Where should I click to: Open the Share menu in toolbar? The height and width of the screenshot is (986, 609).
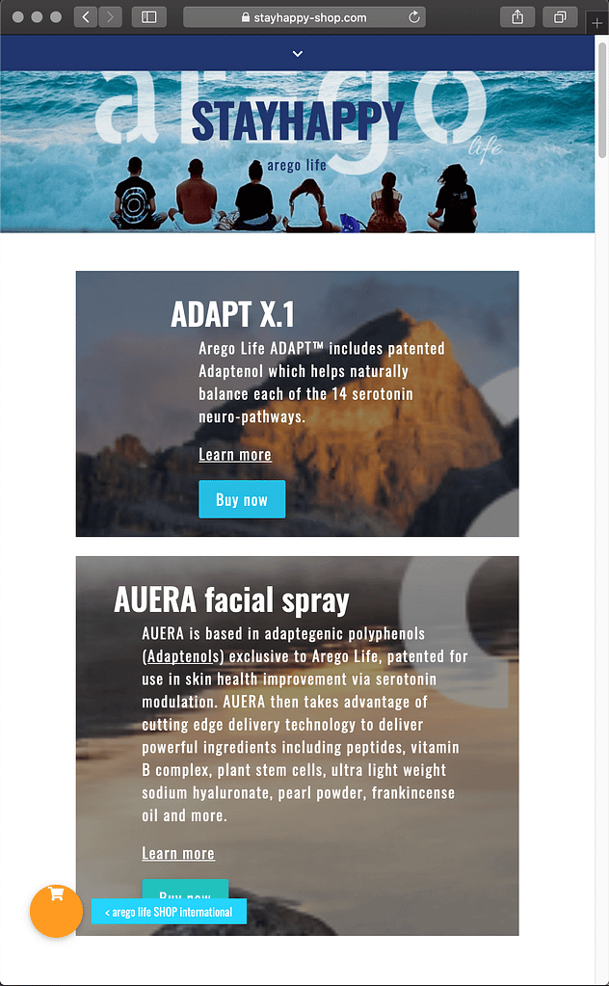(x=517, y=17)
